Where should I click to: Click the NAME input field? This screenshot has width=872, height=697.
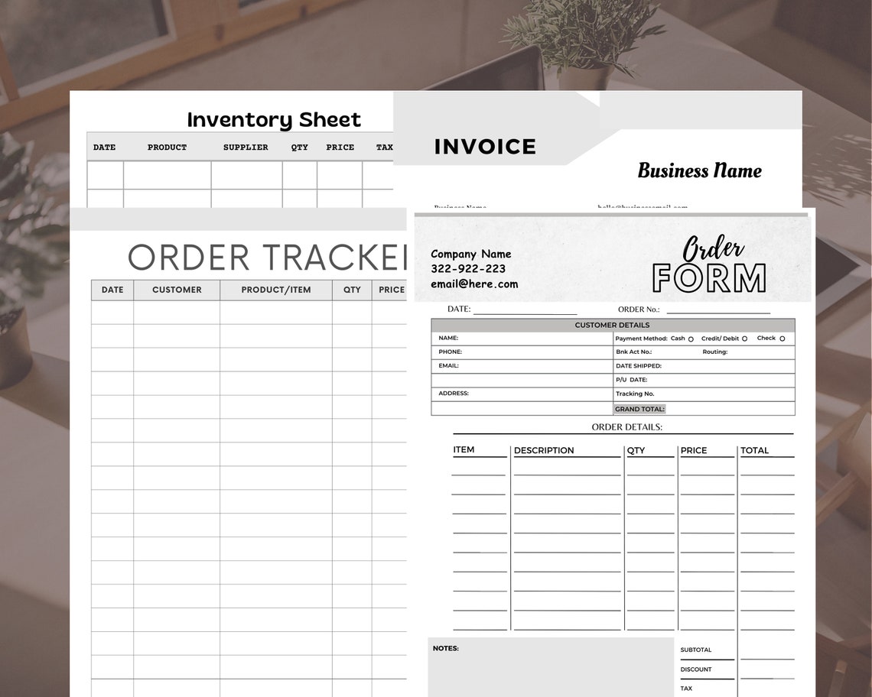tap(520, 338)
